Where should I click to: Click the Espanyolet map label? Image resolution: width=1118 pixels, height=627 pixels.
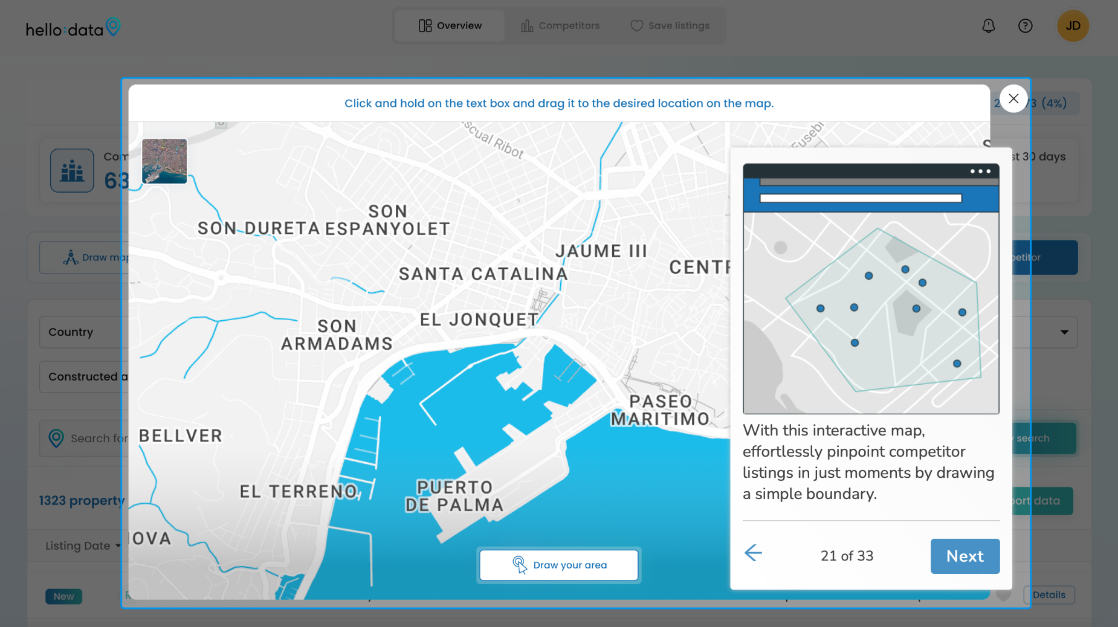tap(388, 220)
